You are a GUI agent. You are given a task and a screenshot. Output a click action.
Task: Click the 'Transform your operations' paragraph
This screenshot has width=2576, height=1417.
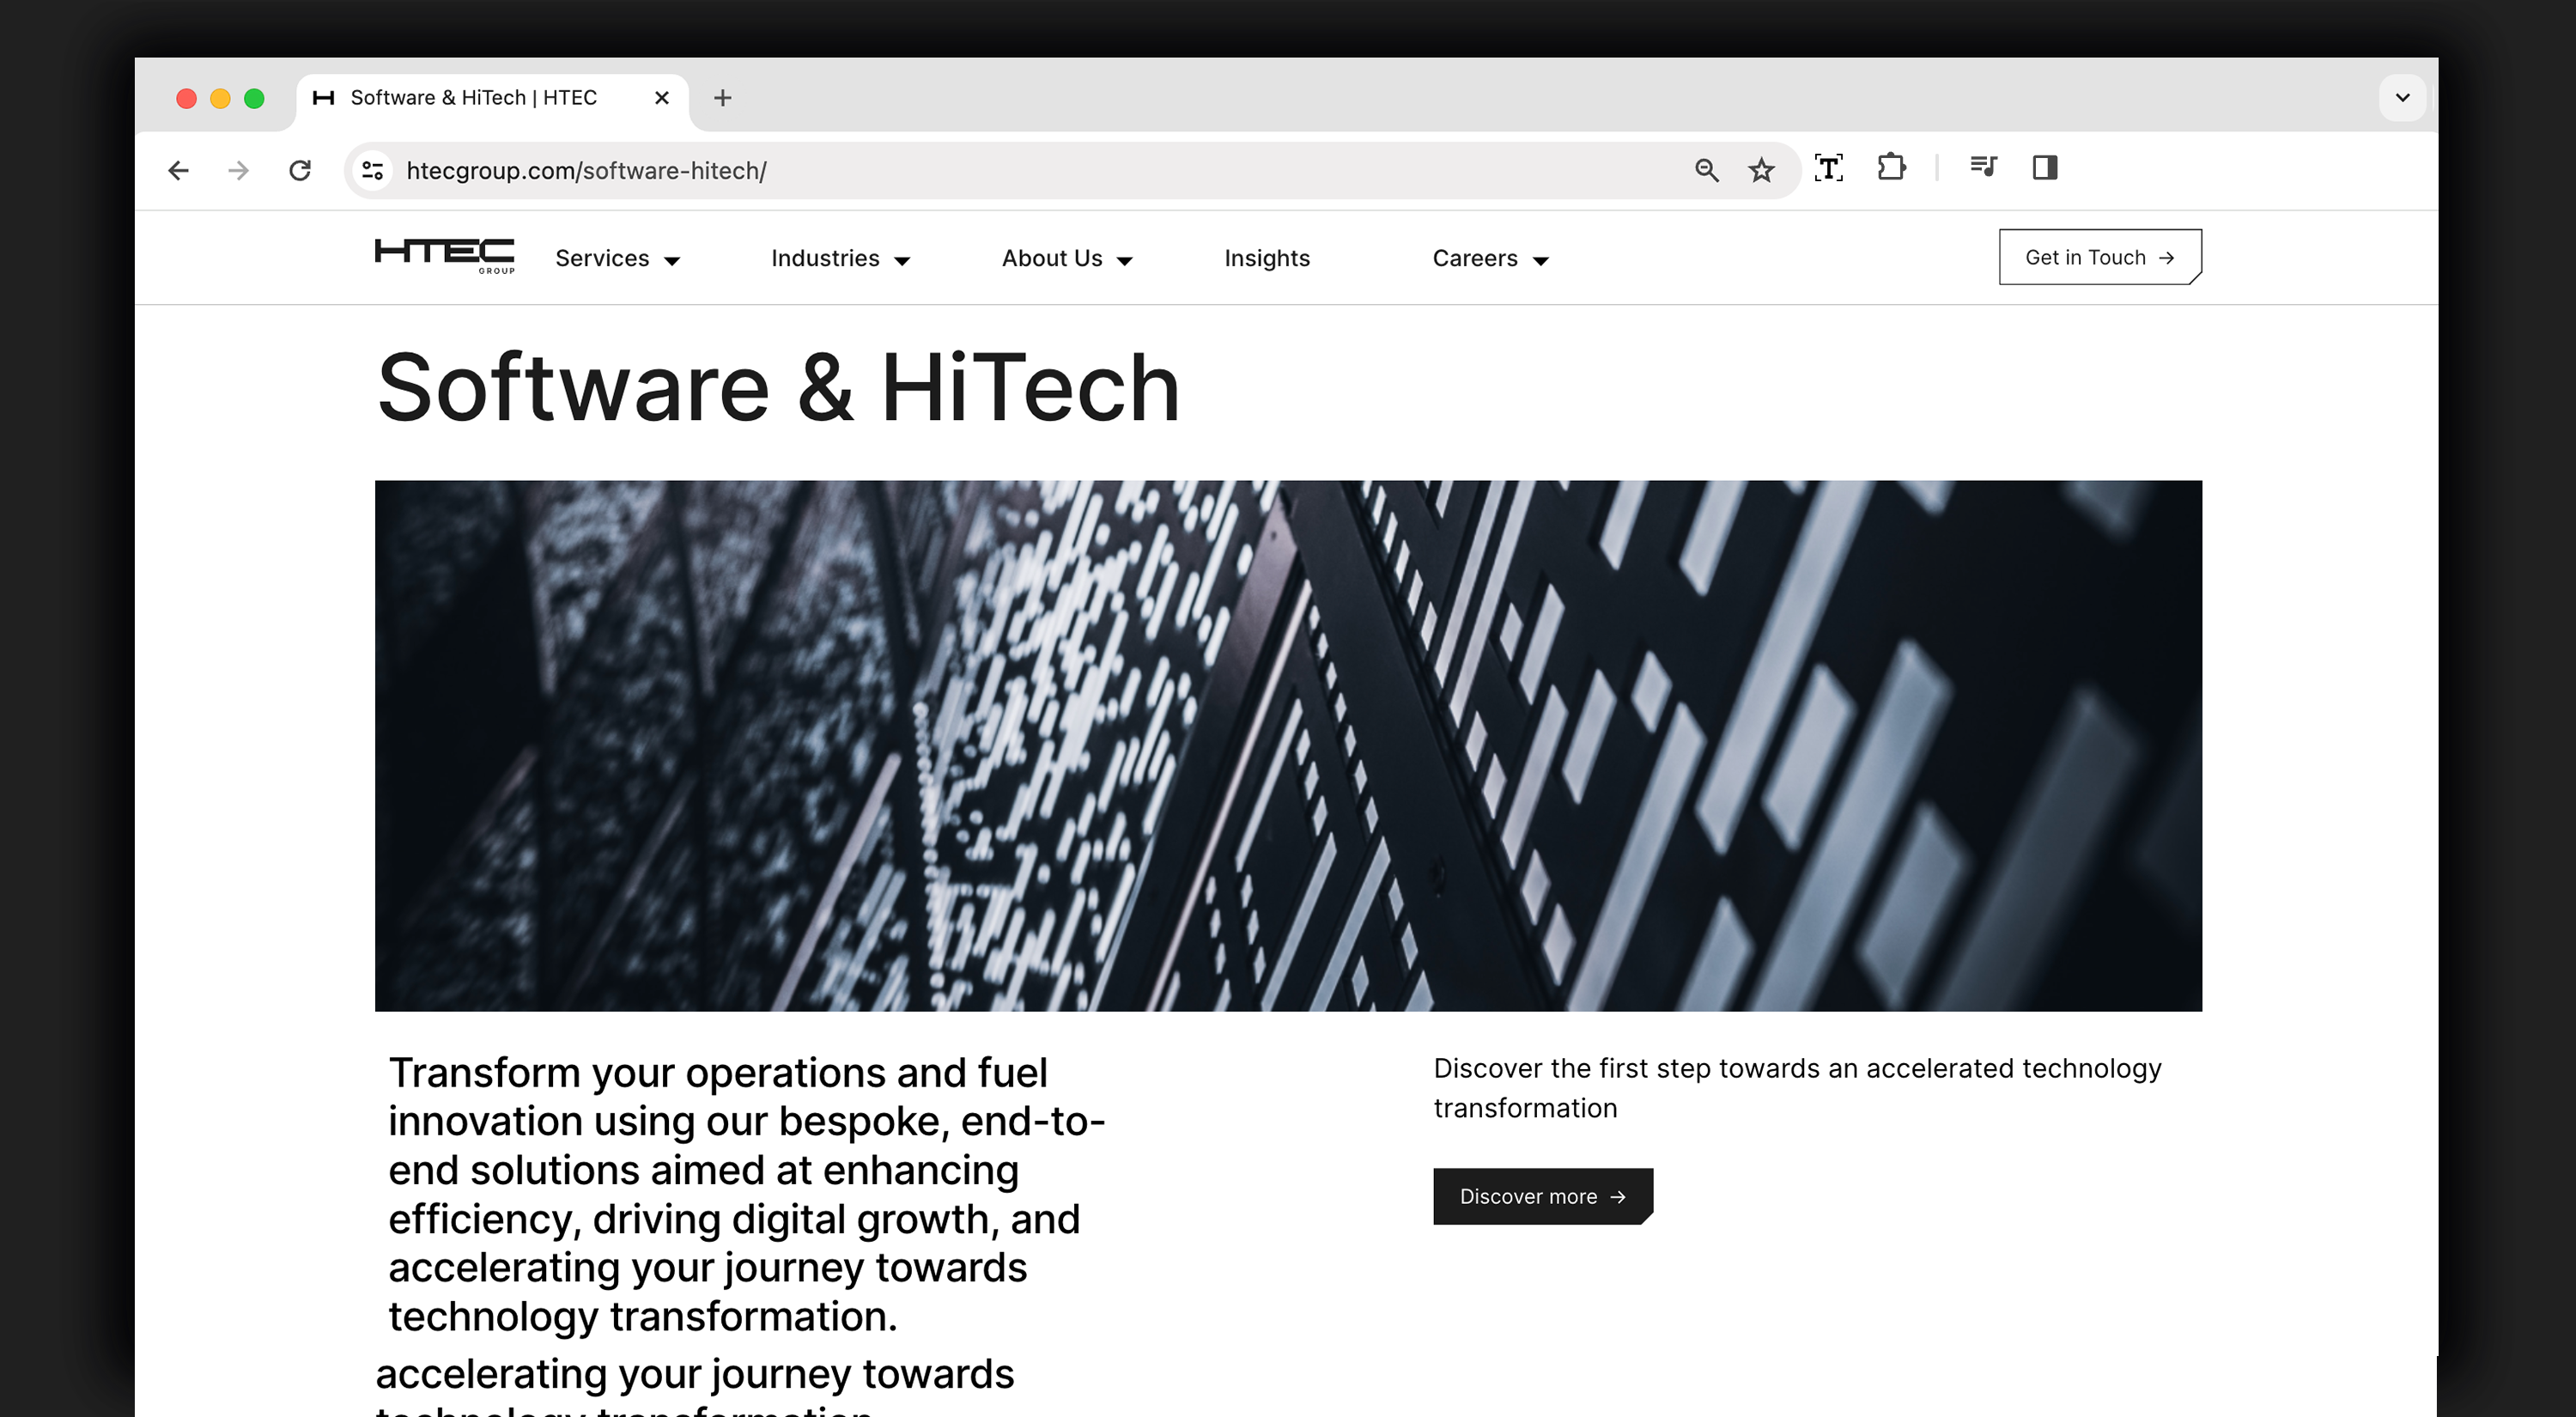click(x=747, y=1194)
